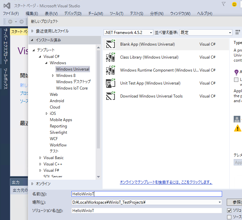Image resolution: width=242 pixels, height=220 pixels.
Task: Expand the オンライン section
Action: pos(32,184)
